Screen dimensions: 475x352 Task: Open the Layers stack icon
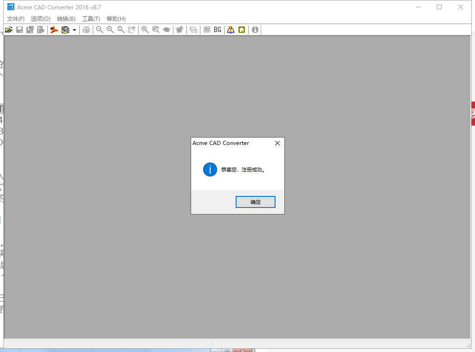click(193, 30)
